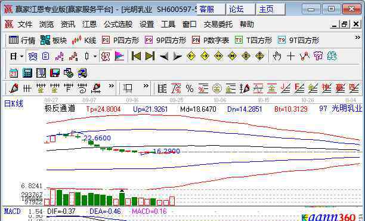Open the 江恩 menu
The height and width of the screenshot is (221, 365).
[89, 24]
